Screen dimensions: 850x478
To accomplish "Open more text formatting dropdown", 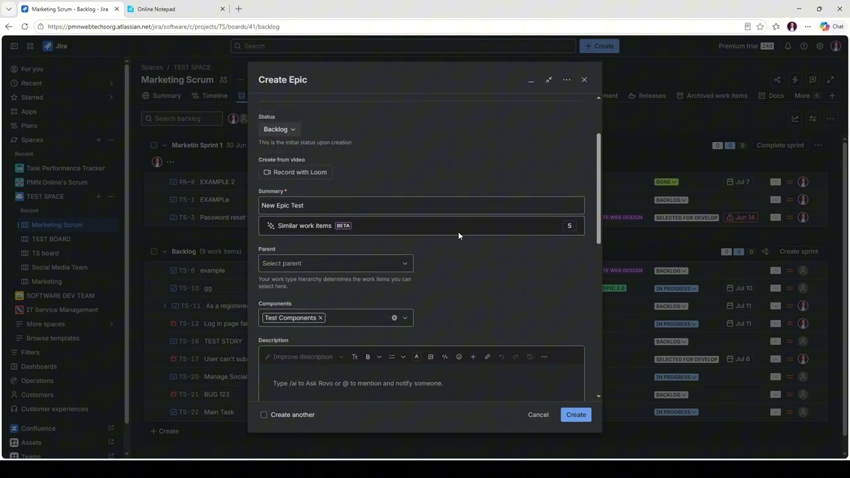I will tap(379, 357).
